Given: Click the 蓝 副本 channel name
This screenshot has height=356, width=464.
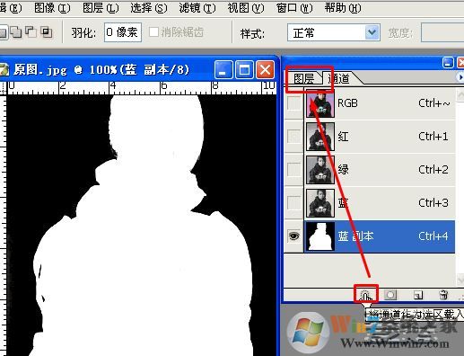Looking at the screenshot, I should click(x=355, y=236).
